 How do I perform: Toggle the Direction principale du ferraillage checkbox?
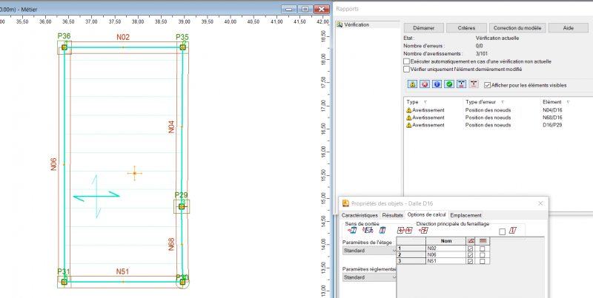pos(503,231)
